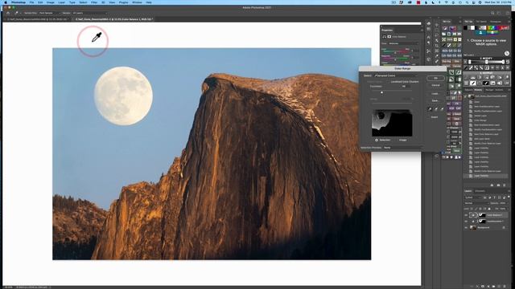515x289 pixels.
Task: Open the layer Kind filter dropdown
Action: coord(473,197)
